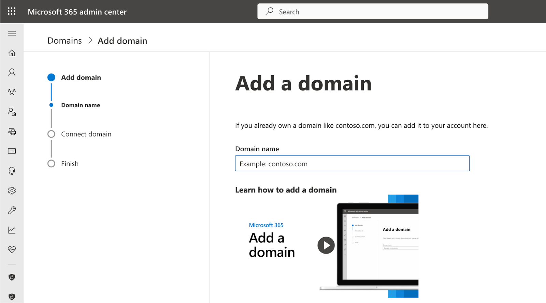Navigate back to Domains breadcrumb

tap(64, 41)
